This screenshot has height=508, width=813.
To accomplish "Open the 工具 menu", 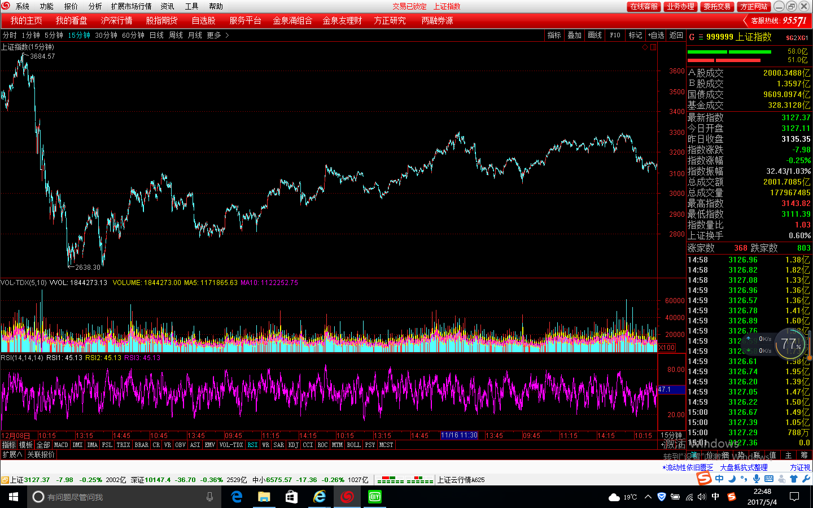I will [192, 6].
